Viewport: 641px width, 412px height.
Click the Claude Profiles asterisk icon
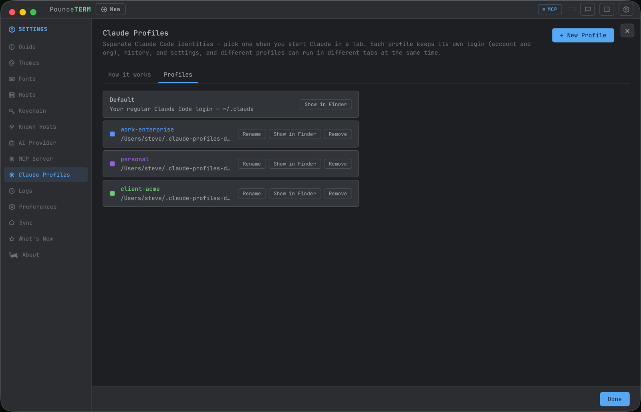tap(12, 175)
